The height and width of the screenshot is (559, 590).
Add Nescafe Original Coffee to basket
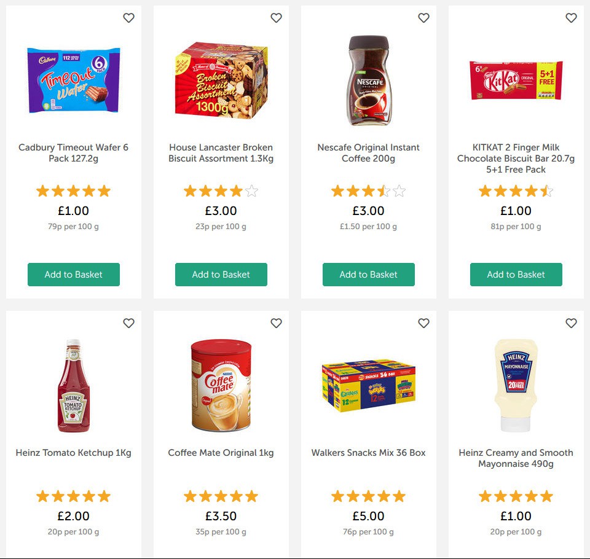(368, 275)
